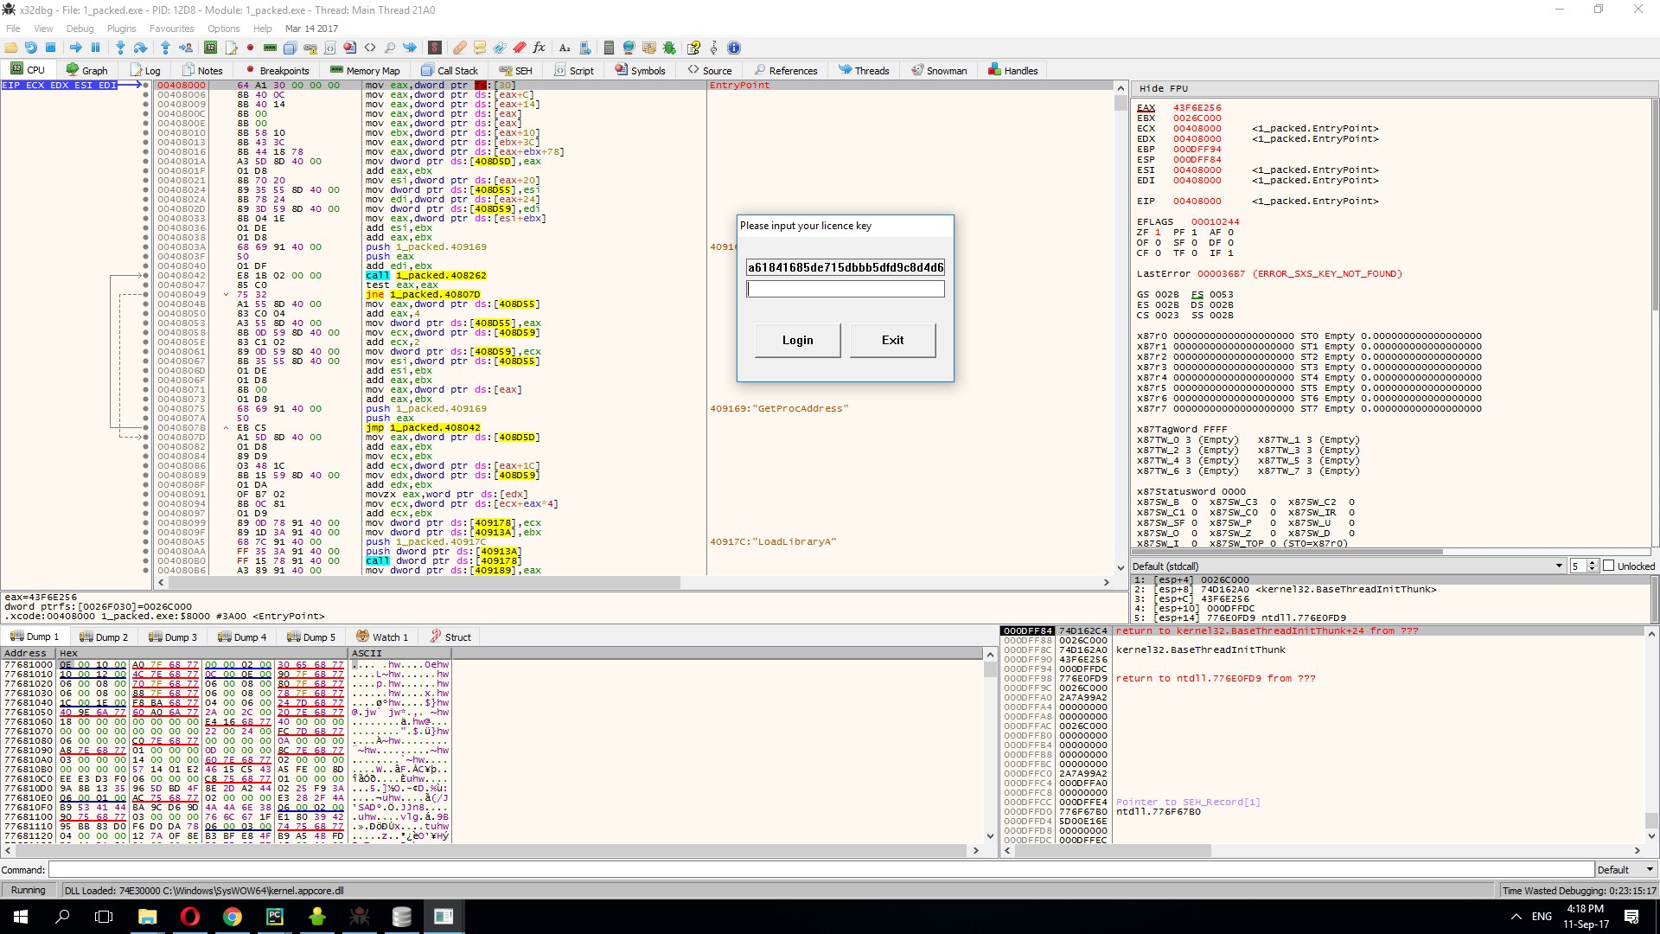Open the Default (stdcall) calling convention dropdown
Viewport: 1660px width, 934px height.
coord(1559,566)
